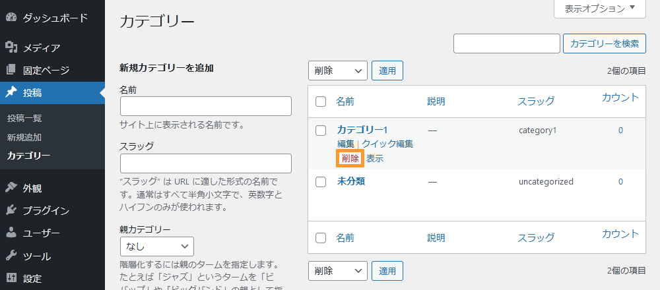Click the Posts pushpin icon
The image size is (660, 290).
[x=11, y=92]
